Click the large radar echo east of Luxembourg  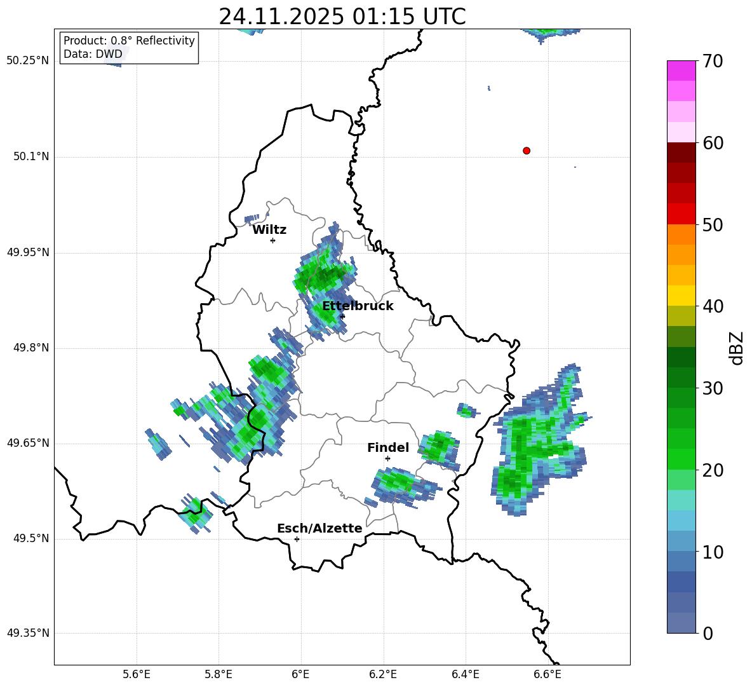pos(539,441)
